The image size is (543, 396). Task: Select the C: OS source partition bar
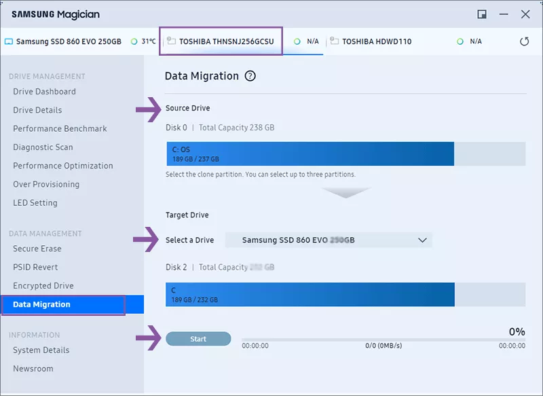tap(310, 154)
